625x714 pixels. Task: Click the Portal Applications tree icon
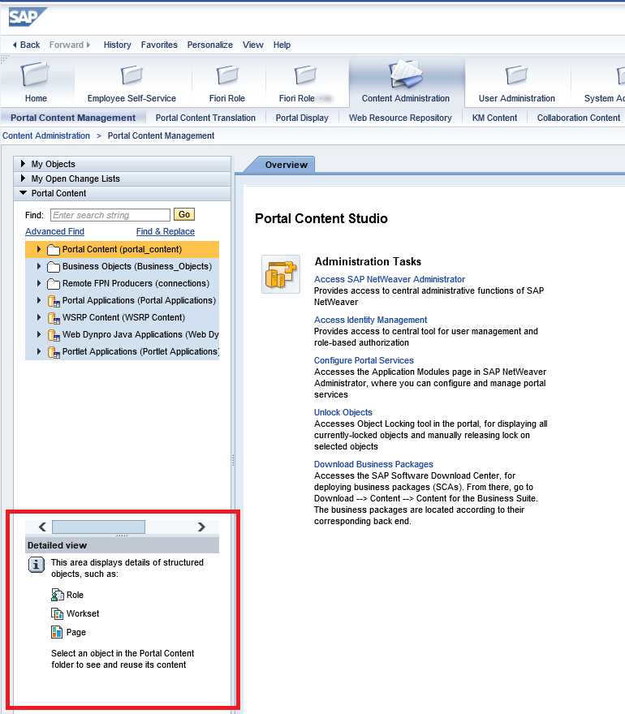54,301
